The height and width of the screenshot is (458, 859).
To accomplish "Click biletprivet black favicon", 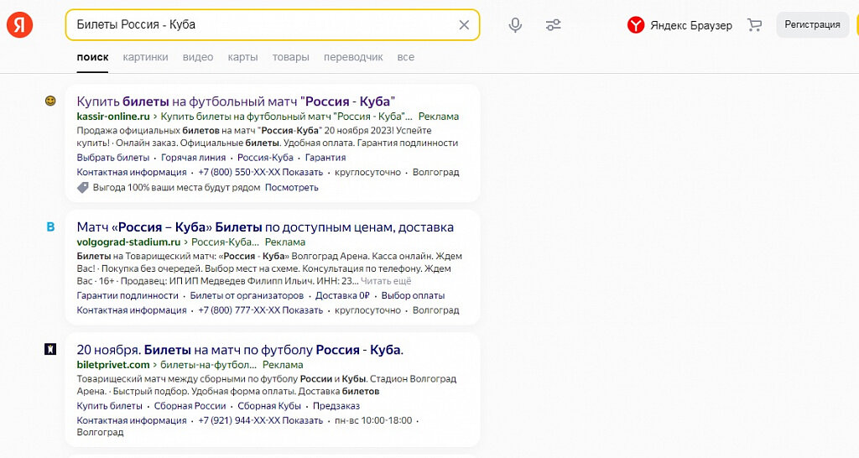I will pyautogui.click(x=50, y=349).
